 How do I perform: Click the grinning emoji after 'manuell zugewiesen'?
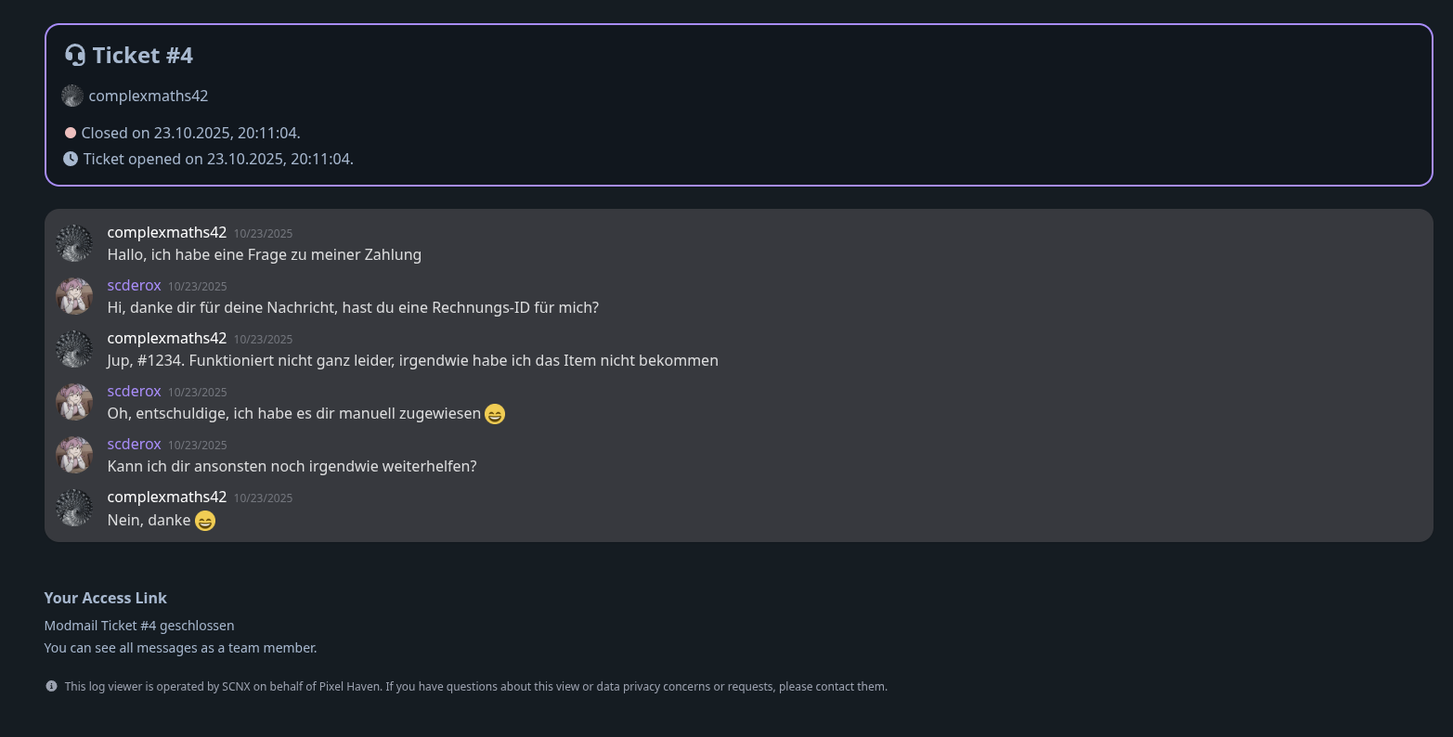(x=495, y=414)
